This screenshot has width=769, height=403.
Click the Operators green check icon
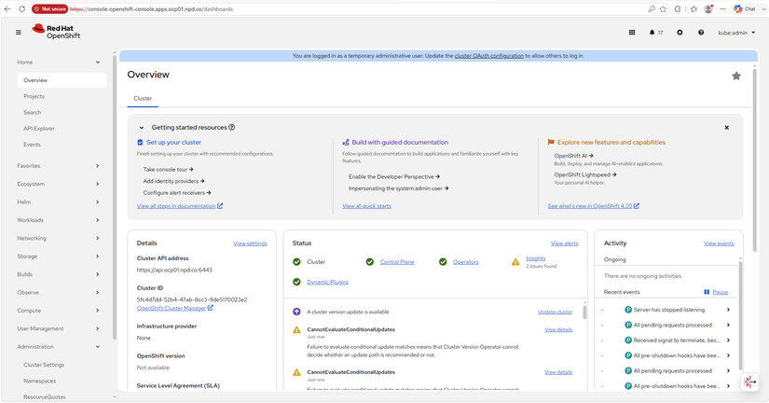tap(443, 262)
